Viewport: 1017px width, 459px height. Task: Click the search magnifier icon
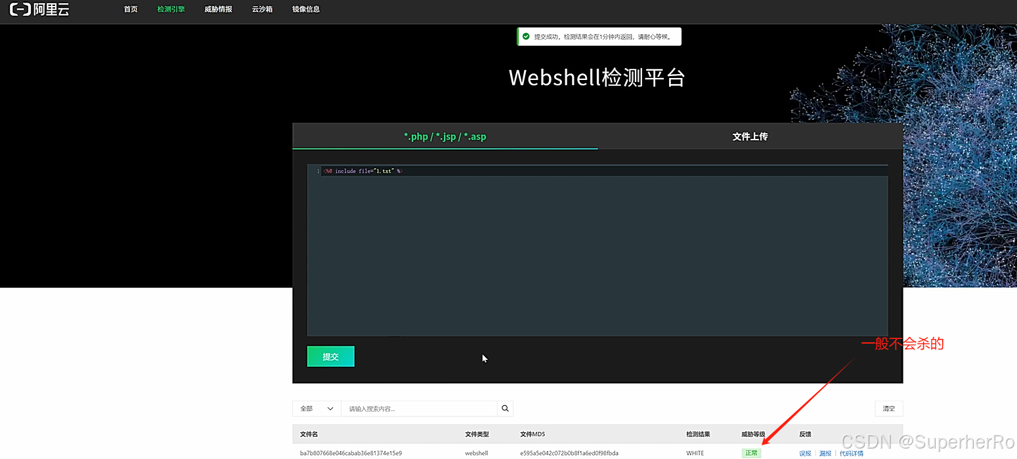tap(505, 409)
